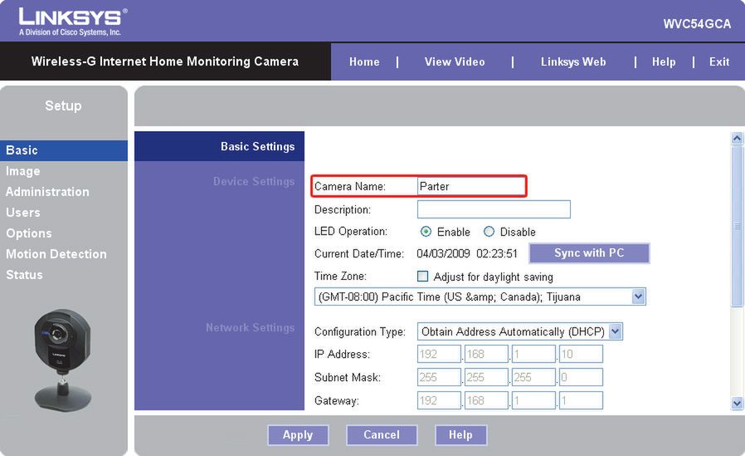
Task: Click the Cancel button
Action: point(382,434)
